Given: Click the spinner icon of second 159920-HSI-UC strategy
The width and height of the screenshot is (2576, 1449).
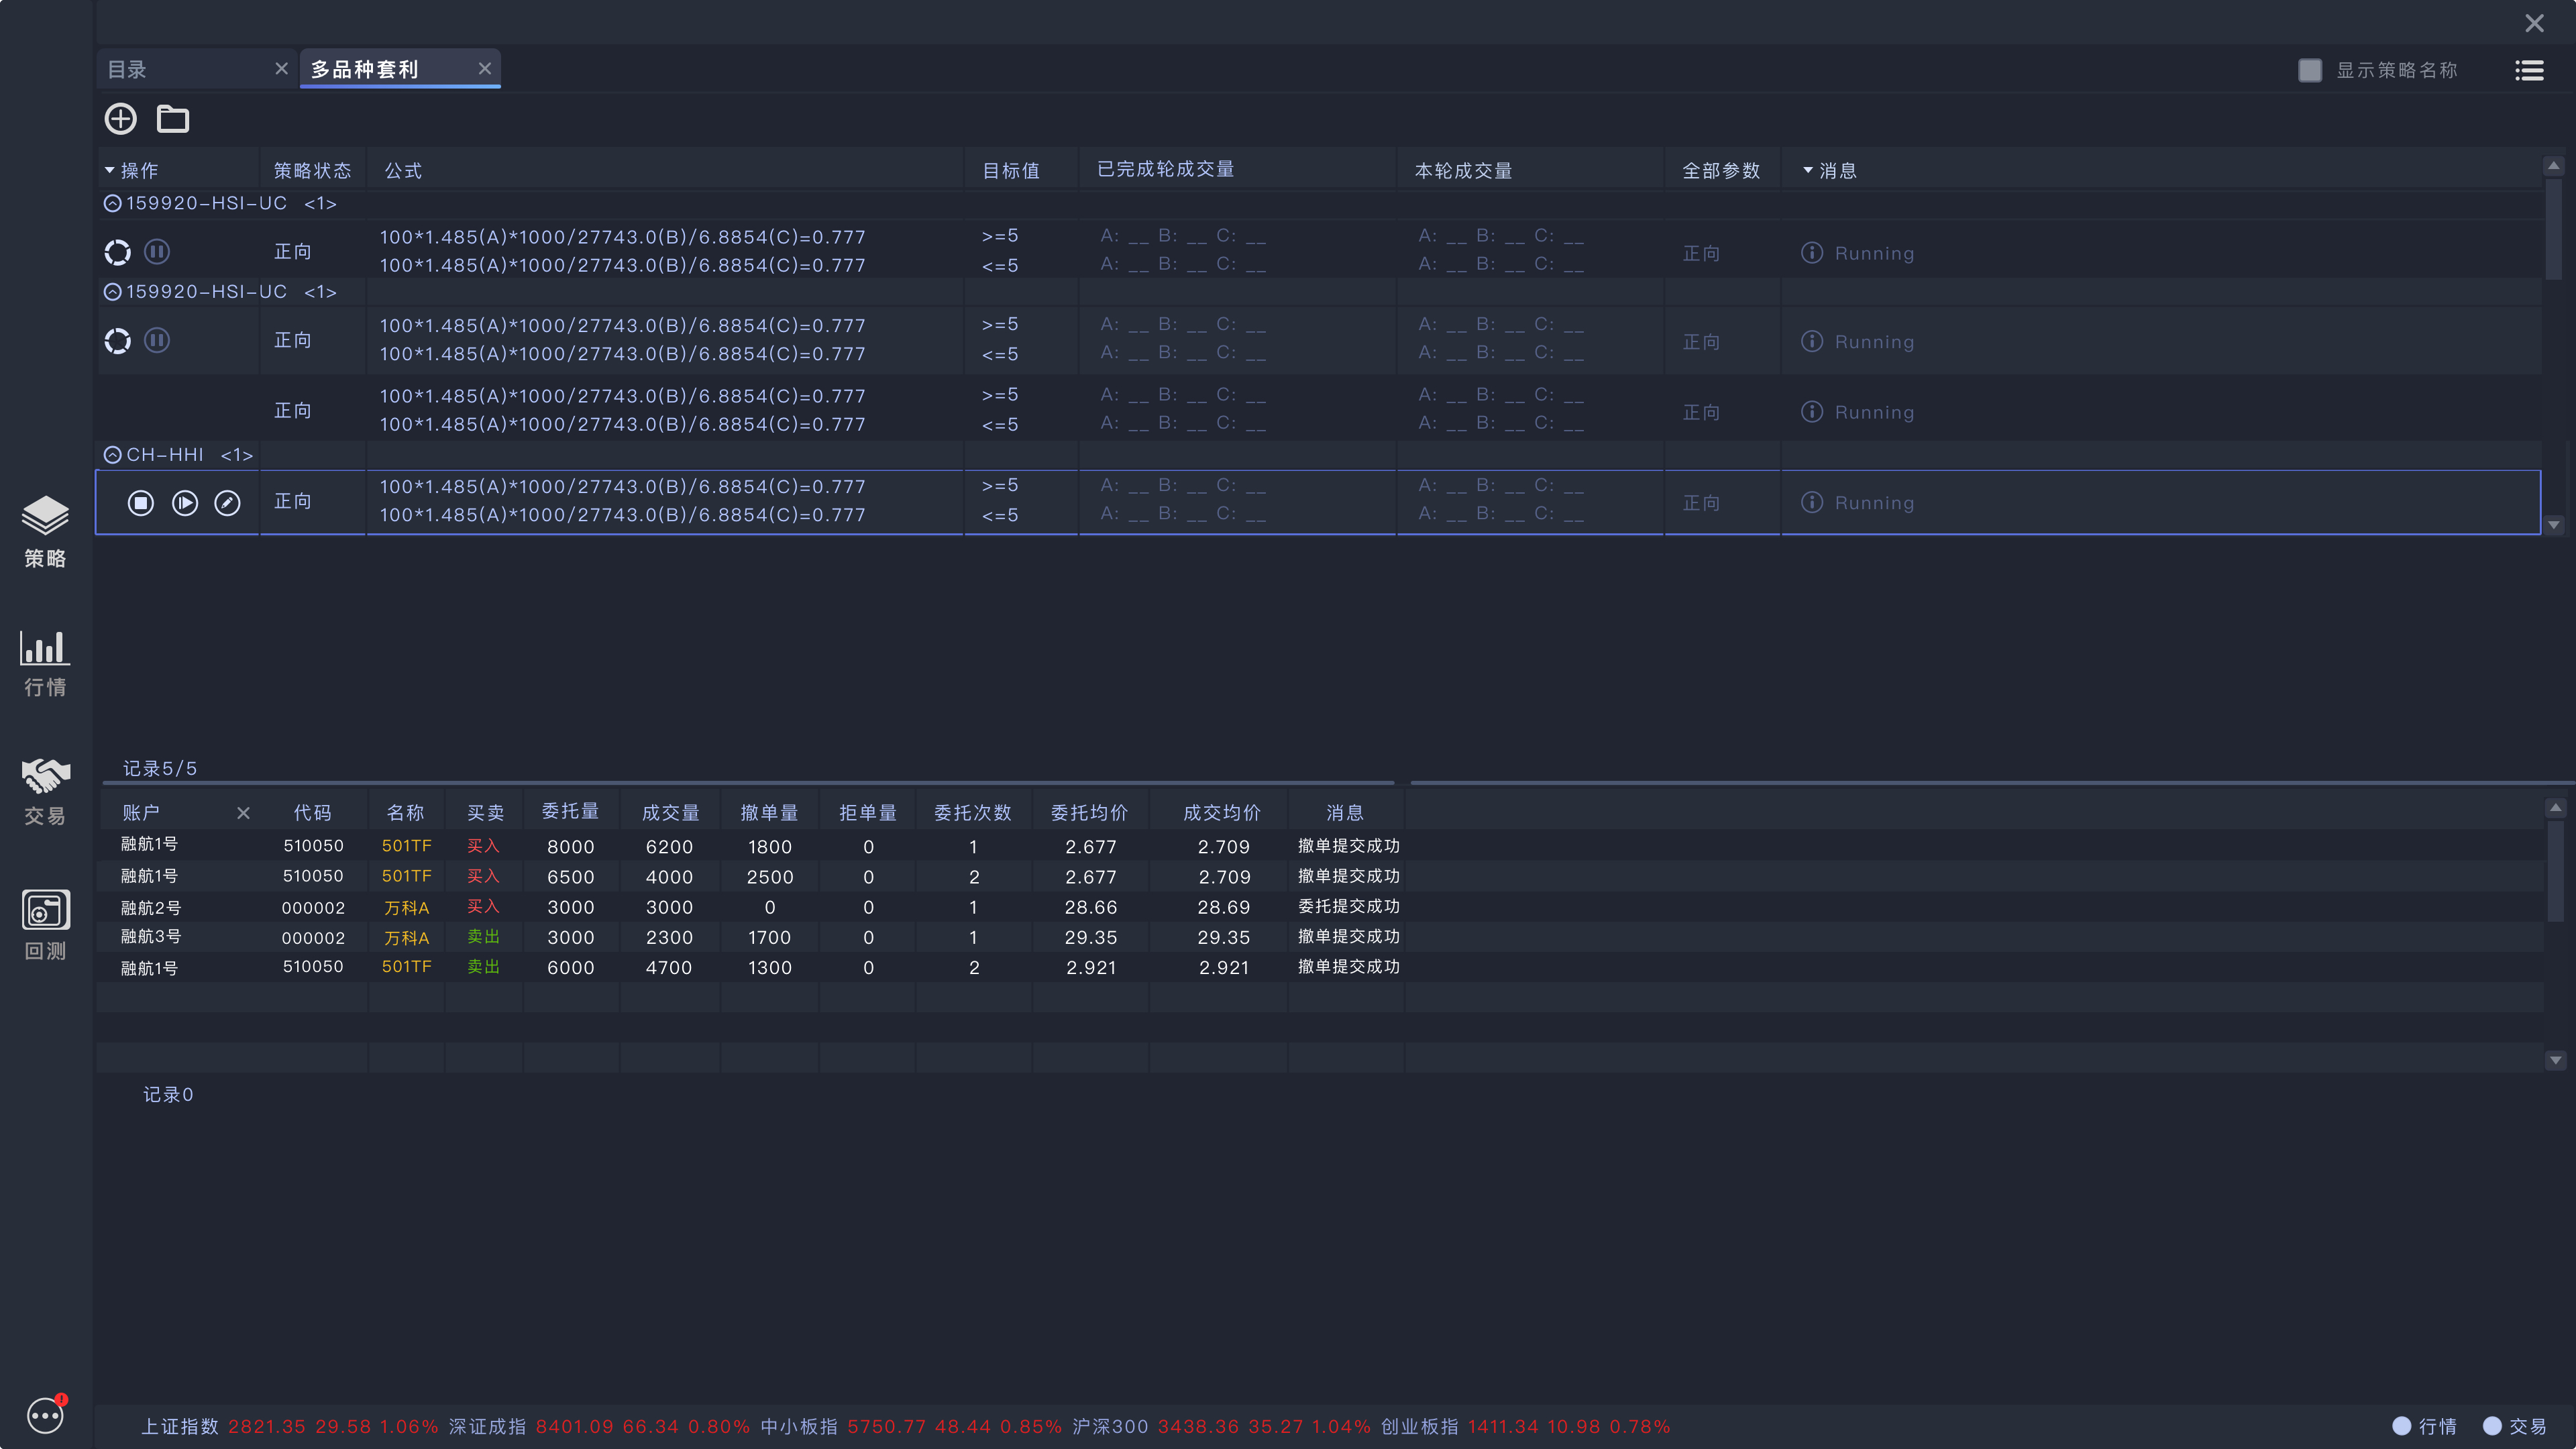Looking at the screenshot, I should coord(117,341).
